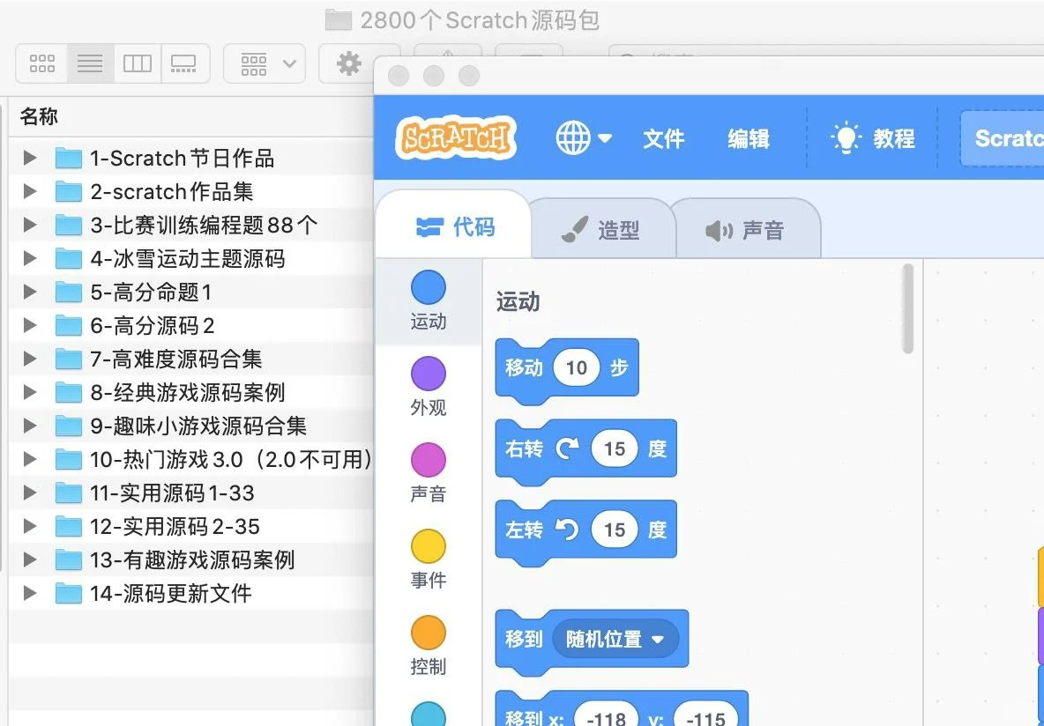This screenshot has width=1044, height=726.
Task: Open the Finder action gear menu
Action: pyautogui.click(x=348, y=63)
